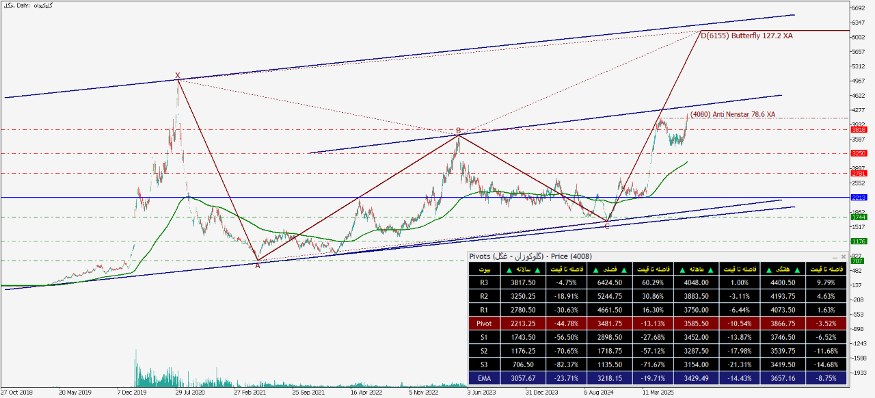Click the Pivots panel title bar

[x=615, y=256]
